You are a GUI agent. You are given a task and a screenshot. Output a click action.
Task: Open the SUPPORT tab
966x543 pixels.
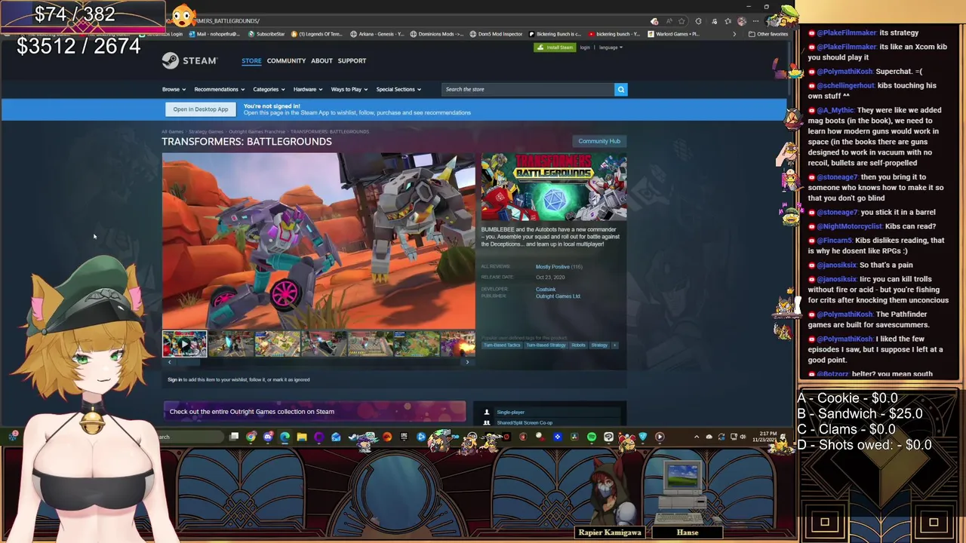[352, 61]
